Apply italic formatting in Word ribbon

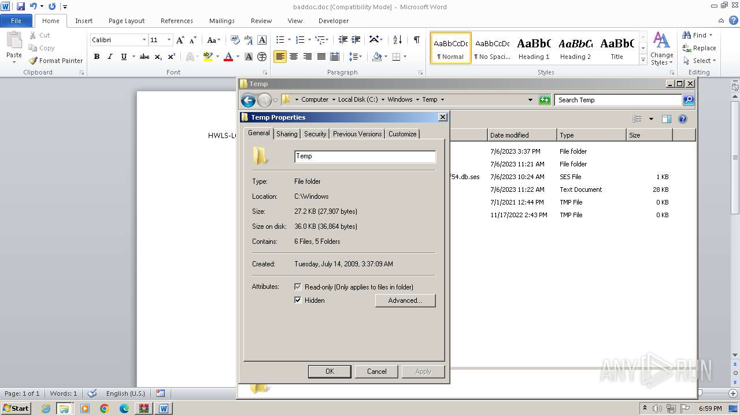[110, 57]
